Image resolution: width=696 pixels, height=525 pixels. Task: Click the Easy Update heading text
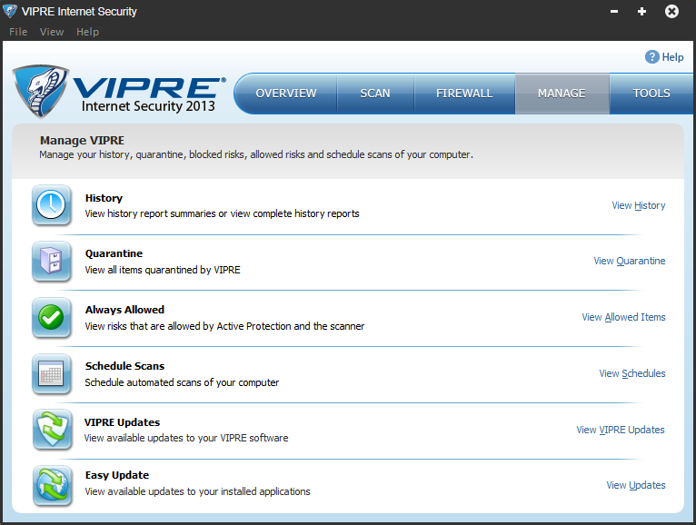click(117, 475)
